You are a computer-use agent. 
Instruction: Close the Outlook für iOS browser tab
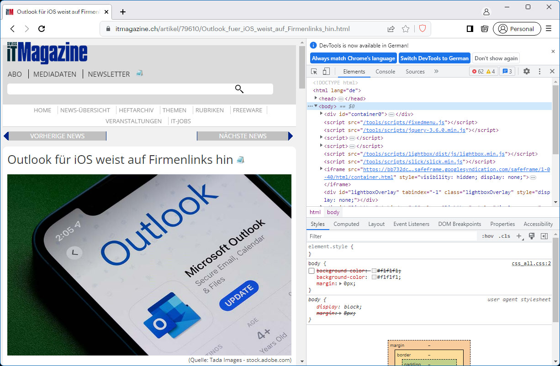pyautogui.click(x=106, y=12)
